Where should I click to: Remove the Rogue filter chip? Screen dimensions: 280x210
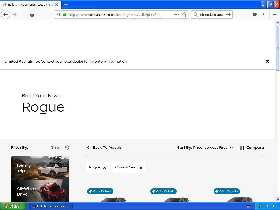(x=105, y=168)
